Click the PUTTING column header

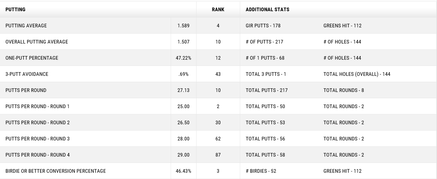point(16,10)
